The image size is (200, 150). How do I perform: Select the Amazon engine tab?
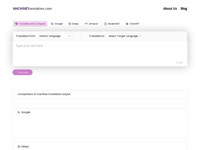[x=91, y=24]
